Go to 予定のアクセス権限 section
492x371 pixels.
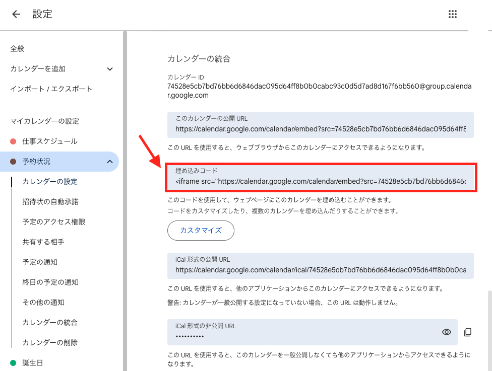point(54,222)
